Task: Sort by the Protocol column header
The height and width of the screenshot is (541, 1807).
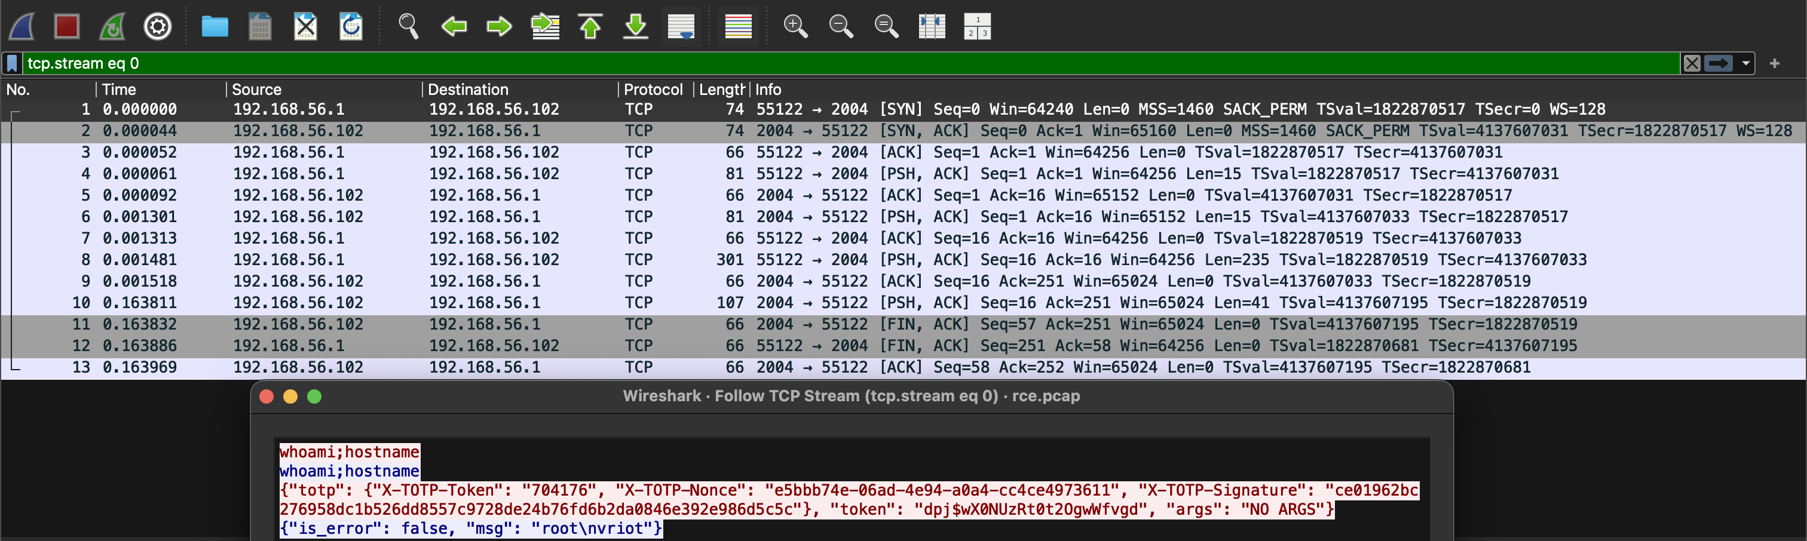Action: coord(656,90)
